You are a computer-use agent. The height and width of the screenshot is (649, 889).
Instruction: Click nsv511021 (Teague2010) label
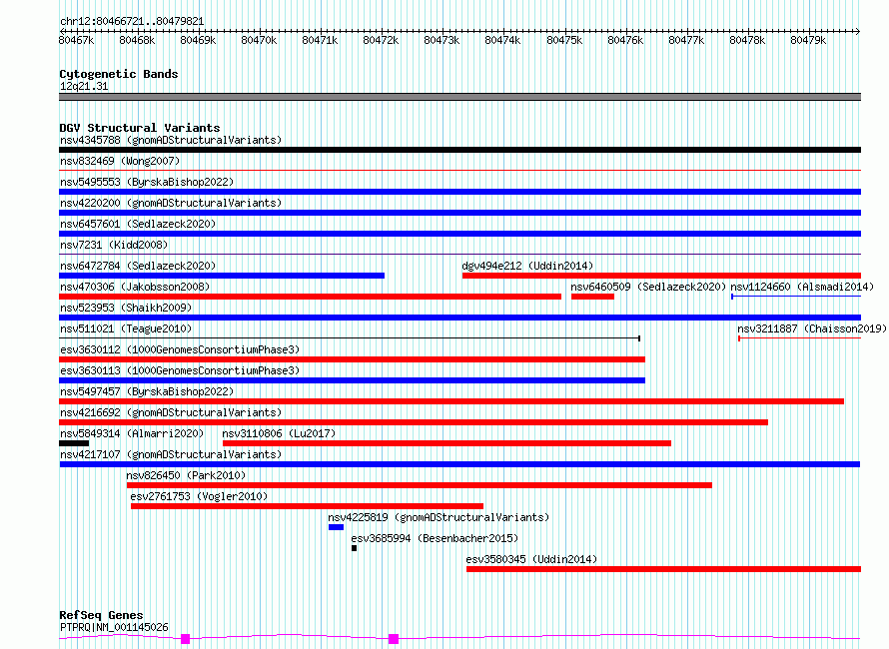tap(126, 328)
